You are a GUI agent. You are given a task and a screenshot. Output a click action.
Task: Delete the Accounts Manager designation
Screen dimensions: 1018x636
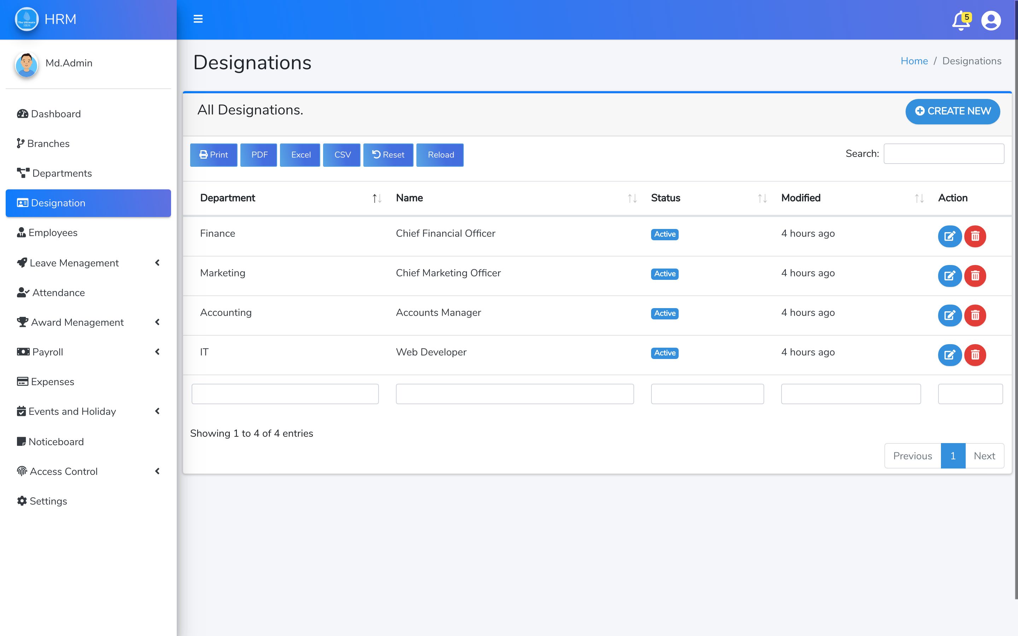coord(975,315)
